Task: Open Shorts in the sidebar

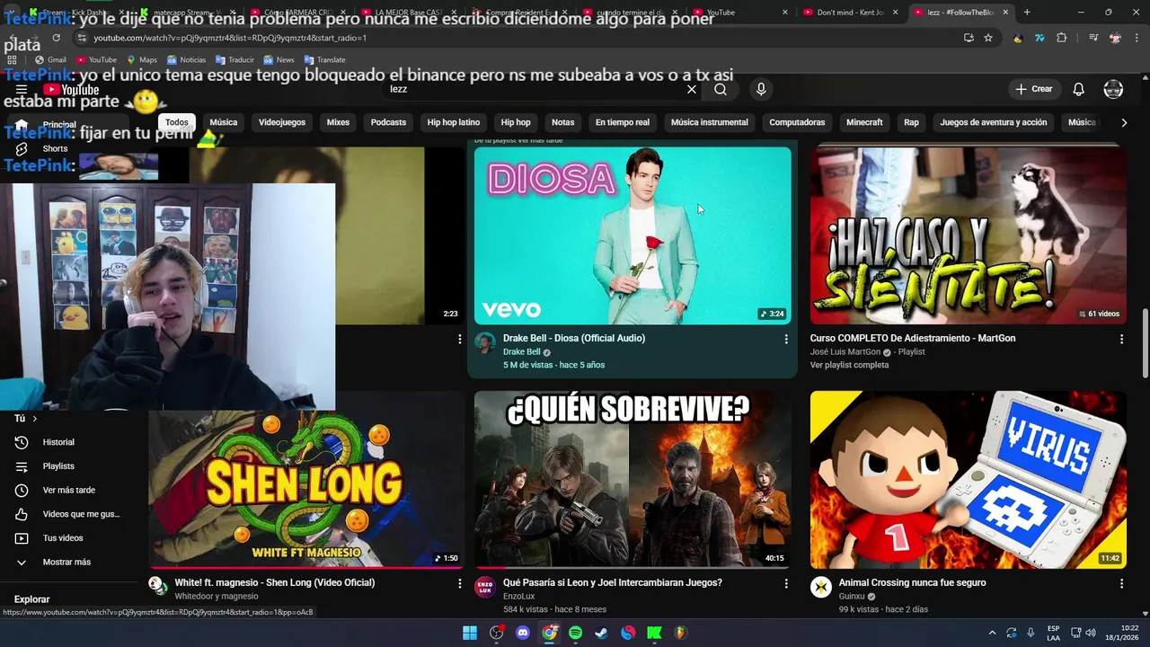Action: 55,149
